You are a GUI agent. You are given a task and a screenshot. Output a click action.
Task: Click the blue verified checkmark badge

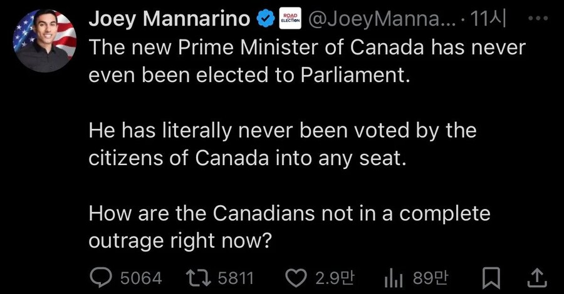coord(266,20)
